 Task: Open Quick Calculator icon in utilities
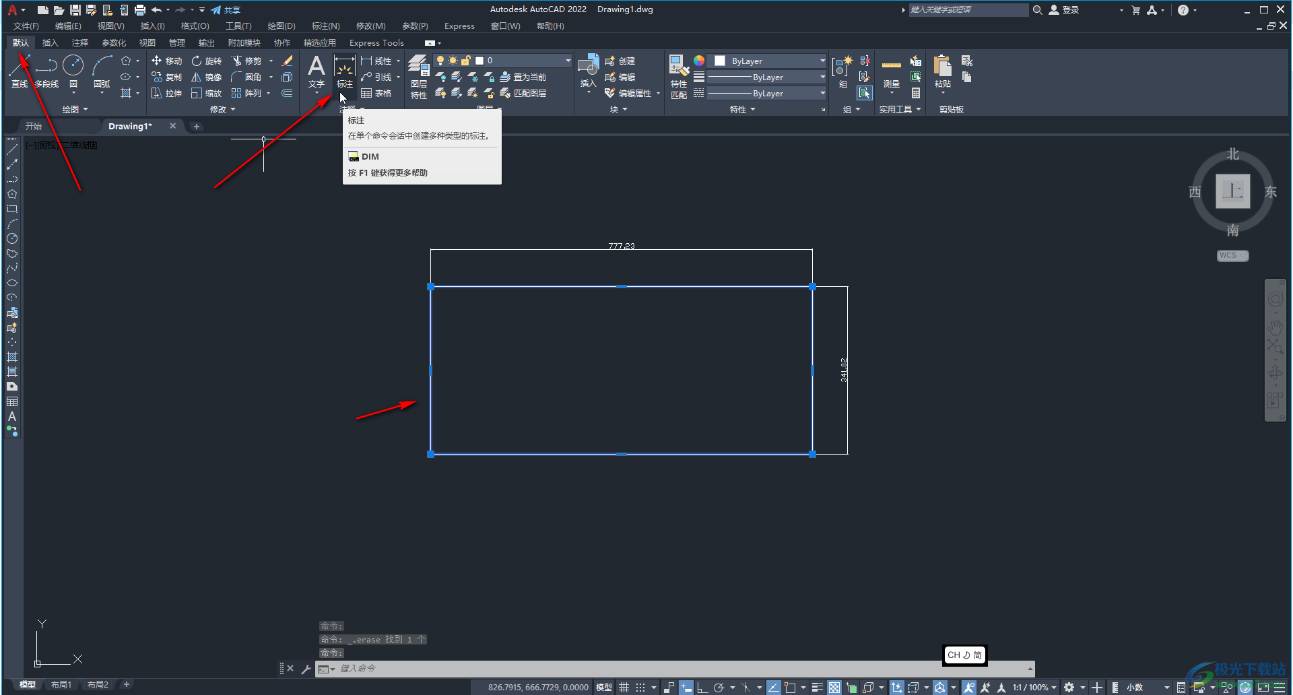tap(916, 93)
